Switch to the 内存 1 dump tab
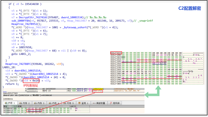 click(10, 103)
